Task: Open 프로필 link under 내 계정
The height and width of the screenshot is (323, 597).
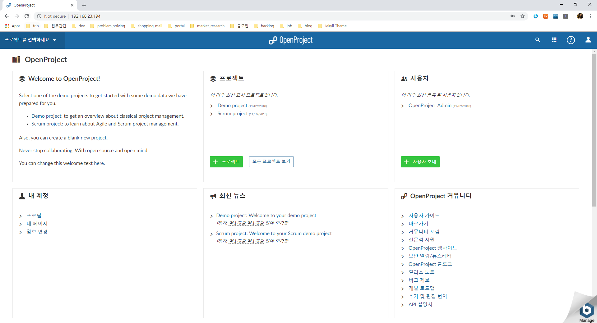Action: pyautogui.click(x=34, y=216)
